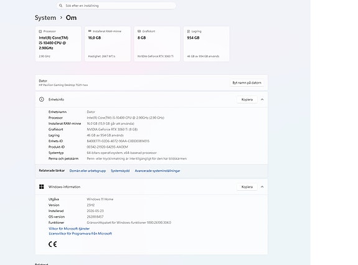The width and height of the screenshot is (358, 265).
Task: Go back to System breadcrumb
Action: [x=45, y=17]
